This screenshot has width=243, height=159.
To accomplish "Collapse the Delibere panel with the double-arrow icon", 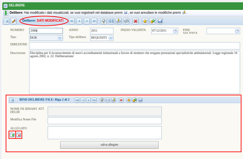I will coord(6,21).
